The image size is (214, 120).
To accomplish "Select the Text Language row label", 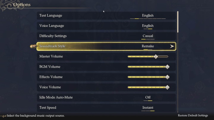I will point(51,15).
